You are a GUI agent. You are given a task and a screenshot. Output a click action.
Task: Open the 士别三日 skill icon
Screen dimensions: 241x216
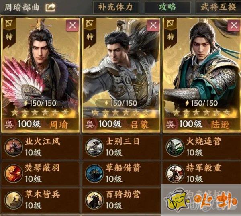94,147
